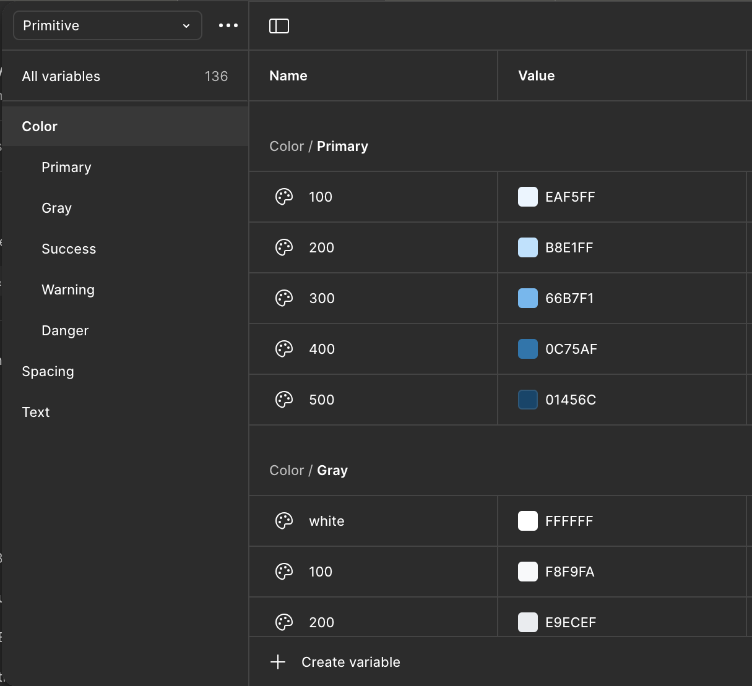The image size is (752, 686).
Task: Click hex value F8F9FA
Action: coord(570,572)
